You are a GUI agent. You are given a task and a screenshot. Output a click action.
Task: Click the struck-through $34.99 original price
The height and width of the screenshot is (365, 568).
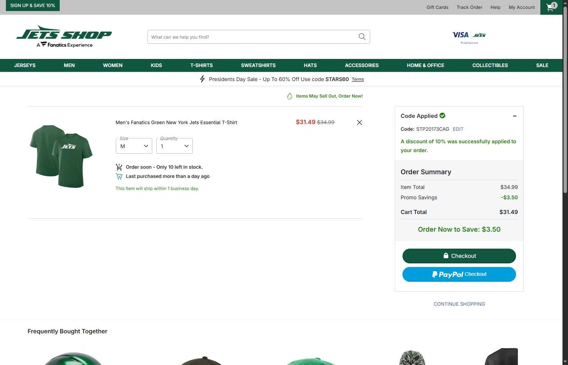tap(326, 122)
